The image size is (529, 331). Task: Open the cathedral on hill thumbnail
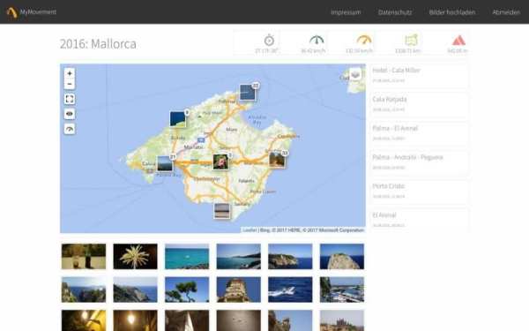pos(342,320)
